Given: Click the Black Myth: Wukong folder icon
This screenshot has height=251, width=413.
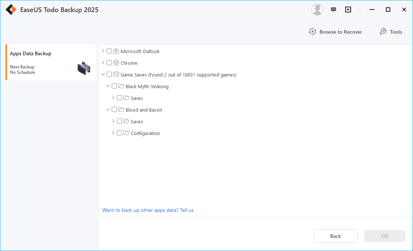Looking at the screenshot, I should point(121,86).
